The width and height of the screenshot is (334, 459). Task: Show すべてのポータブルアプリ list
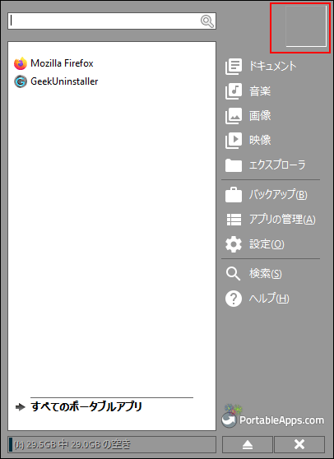86,407
